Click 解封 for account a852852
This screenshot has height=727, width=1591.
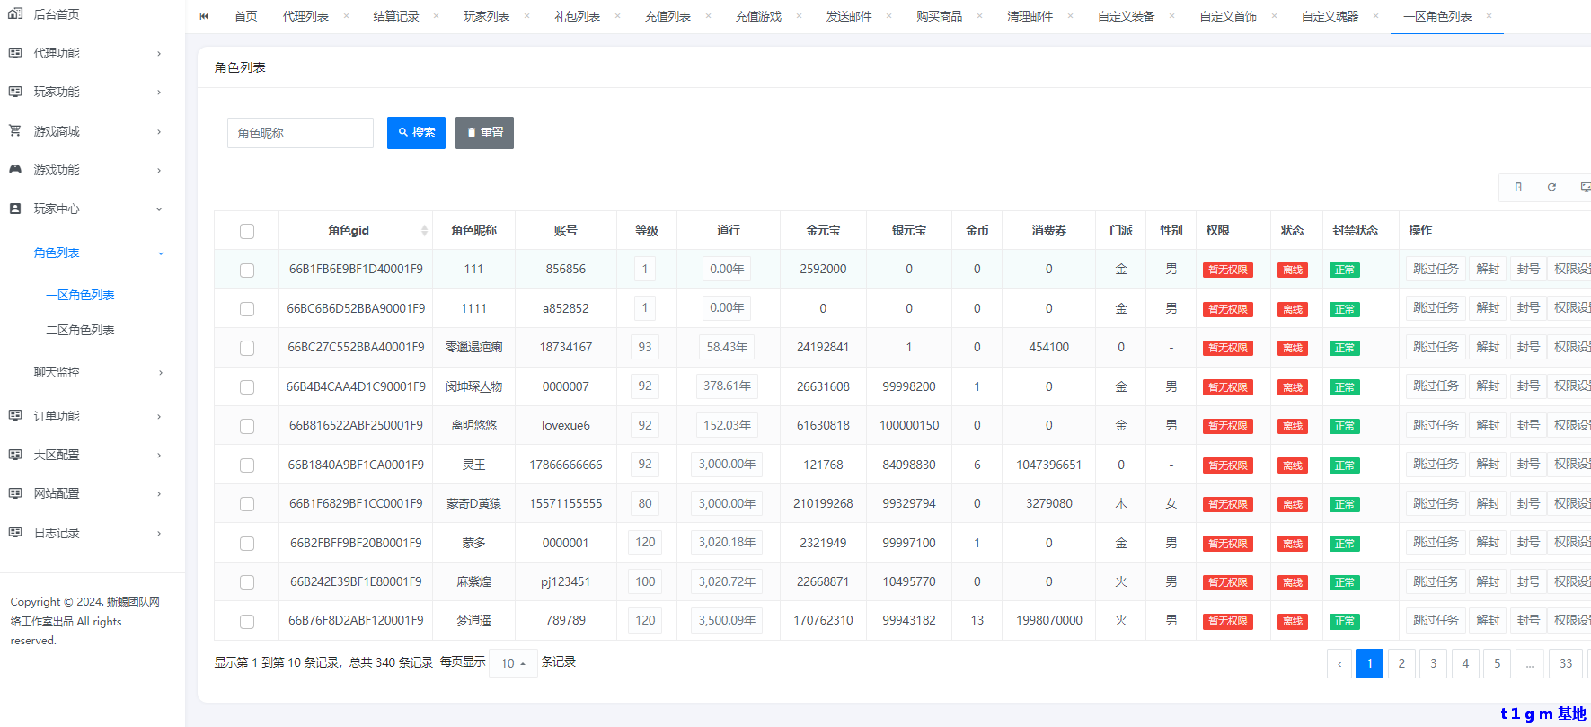click(x=1488, y=308)
